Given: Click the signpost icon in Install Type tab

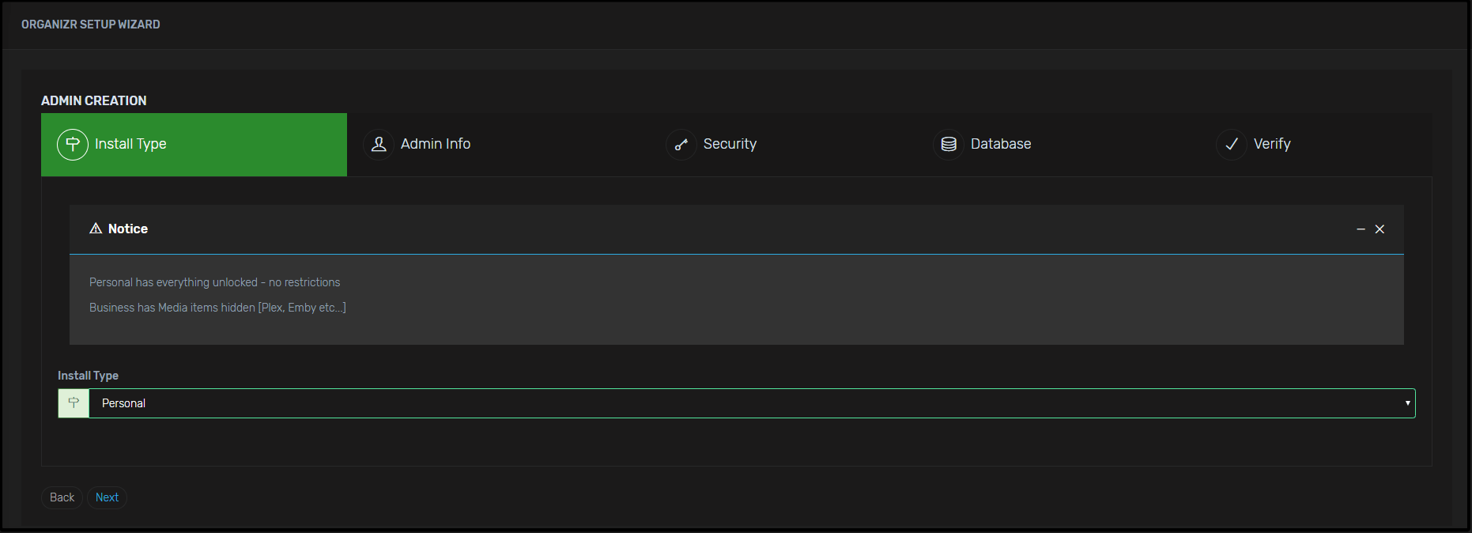Looking at the screenshot, I should [x=73, y=145].
